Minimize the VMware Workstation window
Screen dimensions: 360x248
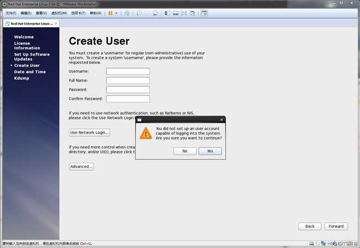click(333, 3)
